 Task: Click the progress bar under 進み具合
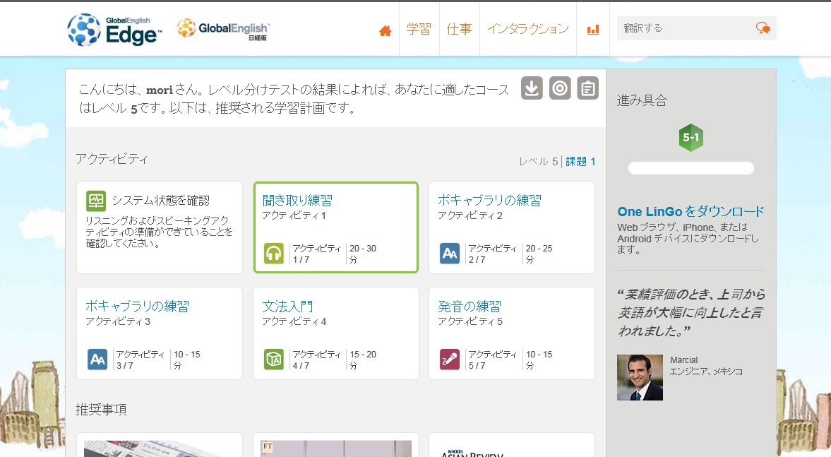point(690,168)
